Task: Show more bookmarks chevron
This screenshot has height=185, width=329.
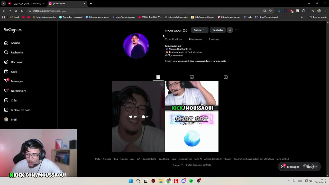Action: 302,17
